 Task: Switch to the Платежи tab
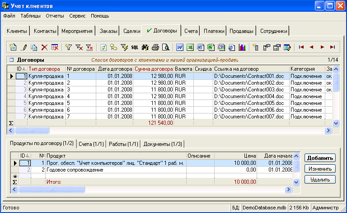pyautogui.click(x=213, y=31)
